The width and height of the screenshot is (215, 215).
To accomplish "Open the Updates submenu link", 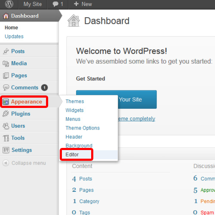I will coord(14,37).
